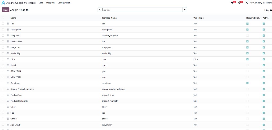Open the MPN / SKU record name
Image resolution: width=272 pixels, height=130 pixels.
click(16, 77)
